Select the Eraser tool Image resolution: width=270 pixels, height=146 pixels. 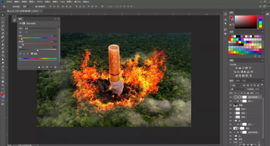point(3,52)
